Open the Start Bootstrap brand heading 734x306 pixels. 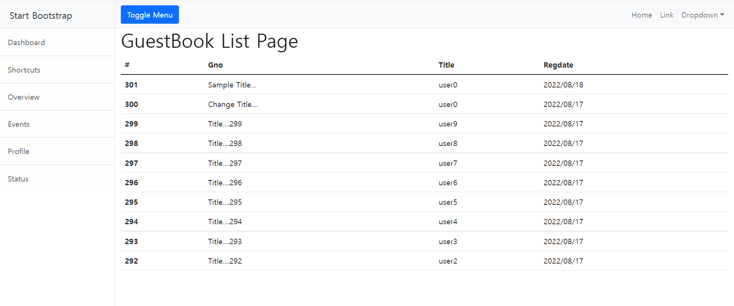click(x=41, y=16)
